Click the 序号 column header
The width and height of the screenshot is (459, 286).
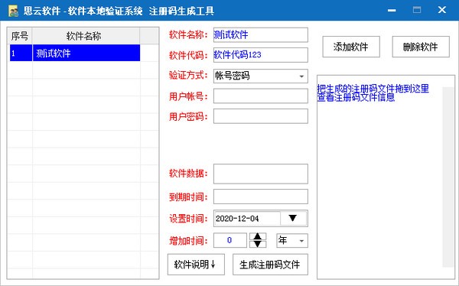click(20, 36)
